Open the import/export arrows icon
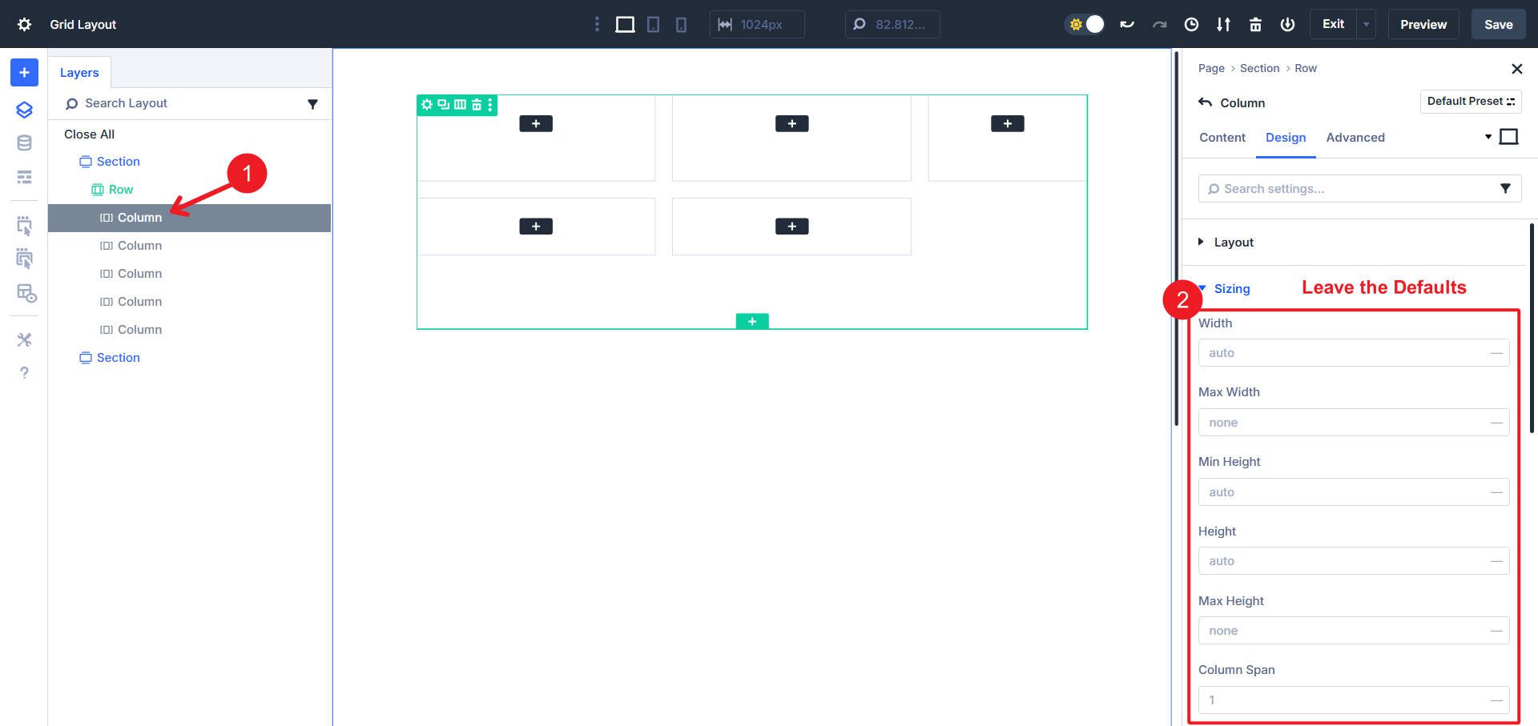Image resolution: width=1538 pixels, height=726 pixels. coord(1223,24)
